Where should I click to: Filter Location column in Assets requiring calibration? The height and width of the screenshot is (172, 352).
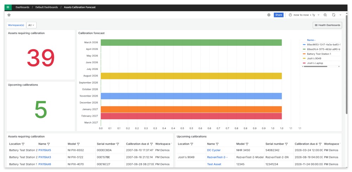[23, 144]
